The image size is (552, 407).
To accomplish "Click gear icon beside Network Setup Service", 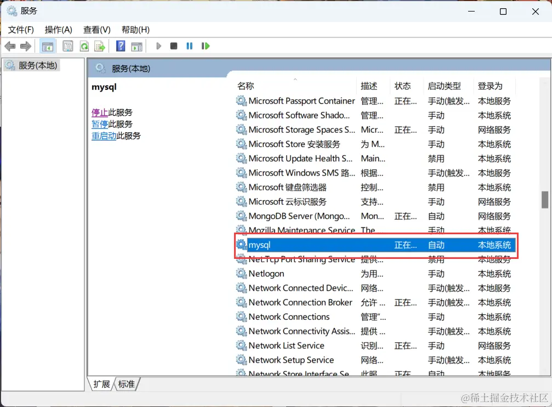I will [241, 359].
